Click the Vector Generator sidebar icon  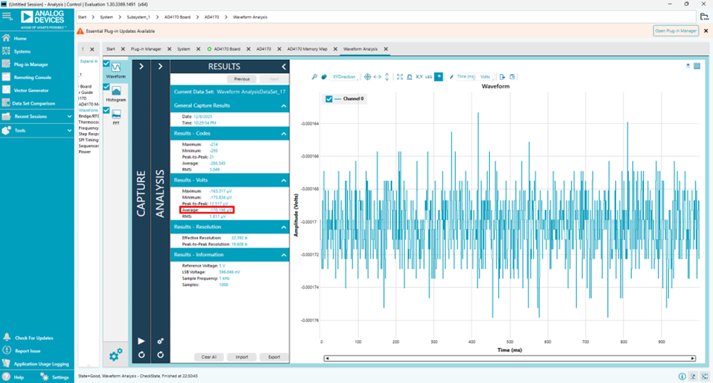pyautogui.click(x=7, y=91)
